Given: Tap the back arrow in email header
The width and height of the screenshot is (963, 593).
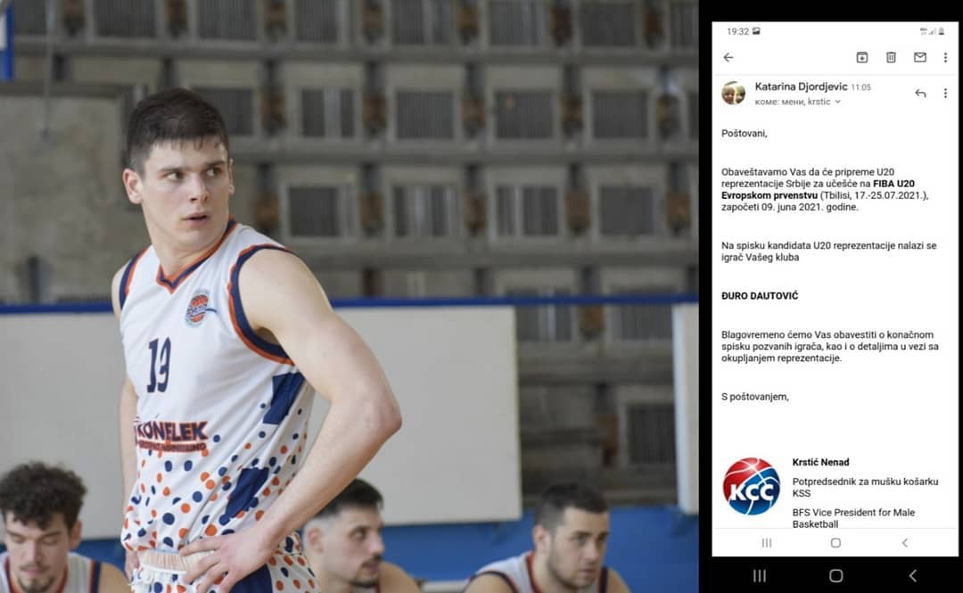Looking at the screenshot, I should click(x=728, y=57).
